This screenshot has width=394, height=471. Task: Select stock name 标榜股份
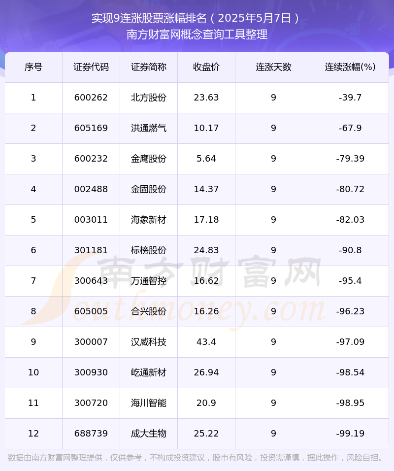click(x=149, y=250)
